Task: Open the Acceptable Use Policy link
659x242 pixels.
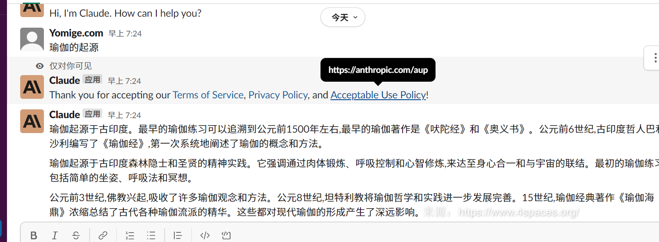Action: (378, 95)
